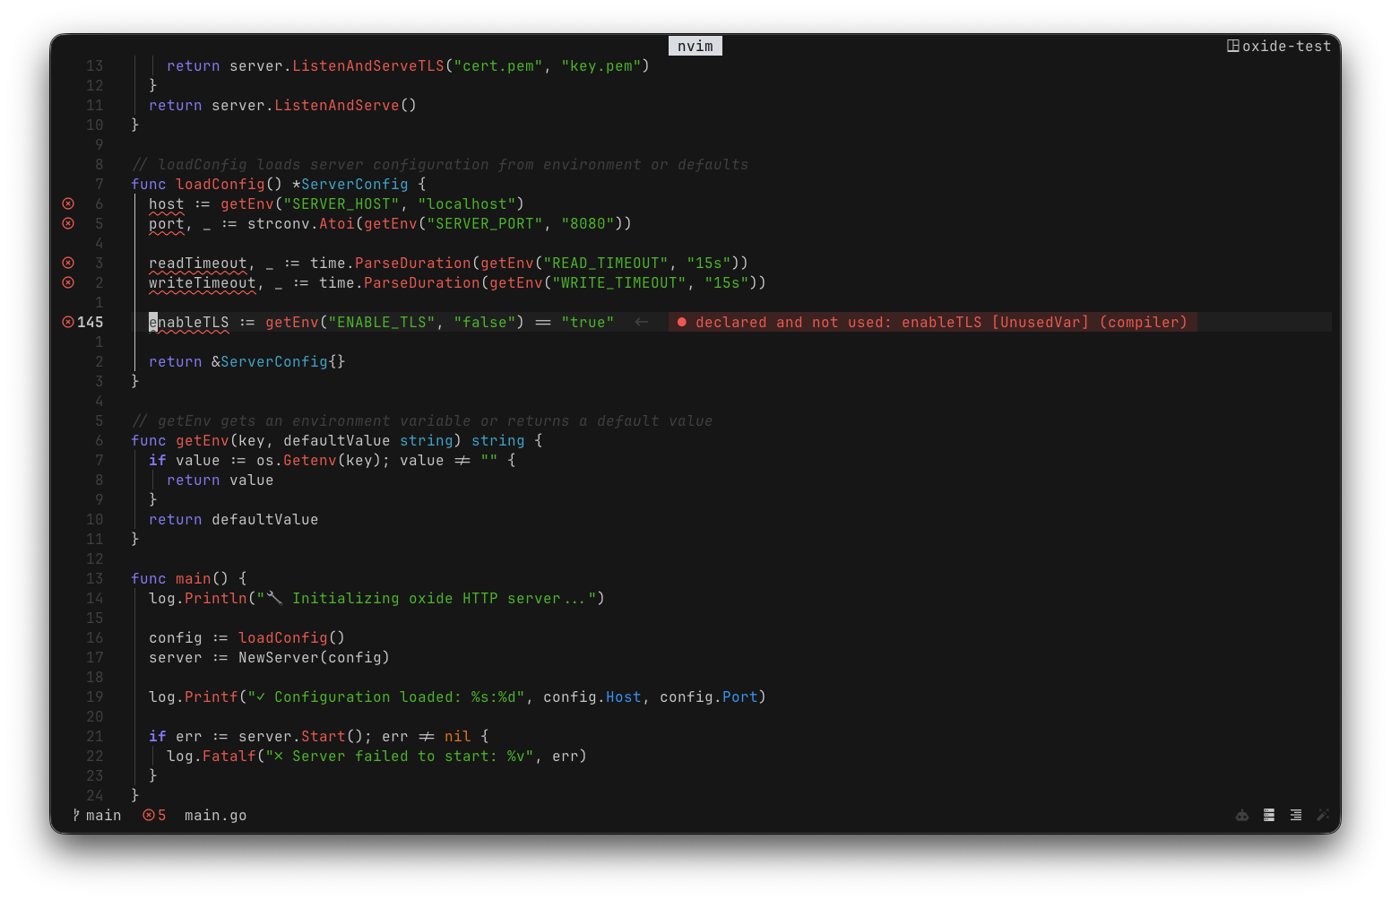
Task: Click the error sign beside readTimeout line
Action: (68, 263)
